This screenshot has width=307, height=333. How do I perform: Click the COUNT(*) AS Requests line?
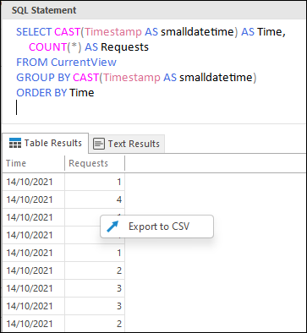pyautogui.click(x=89, y=46)
